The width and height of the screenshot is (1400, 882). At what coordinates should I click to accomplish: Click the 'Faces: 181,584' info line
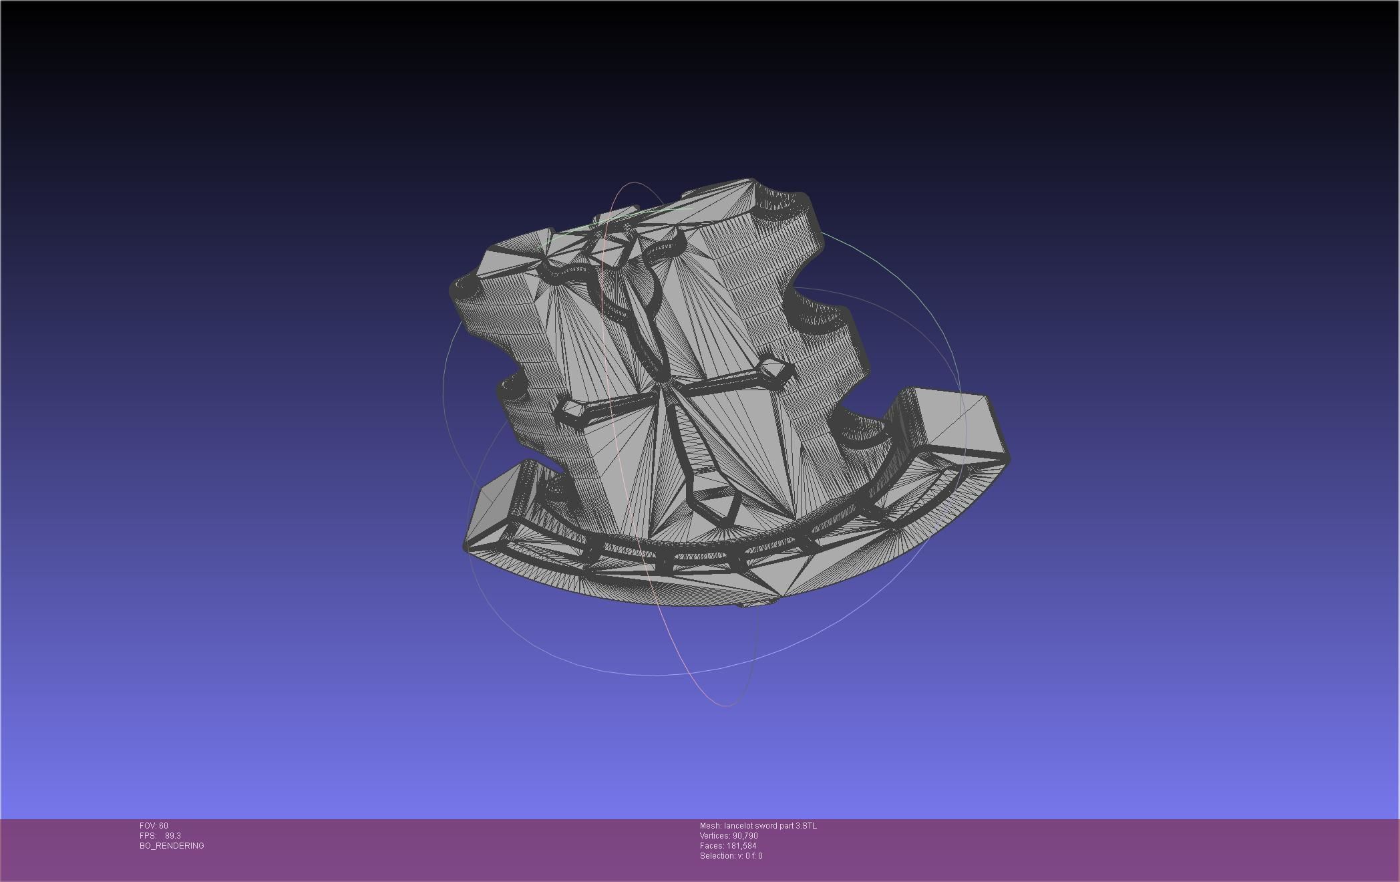tap(728, 846)
